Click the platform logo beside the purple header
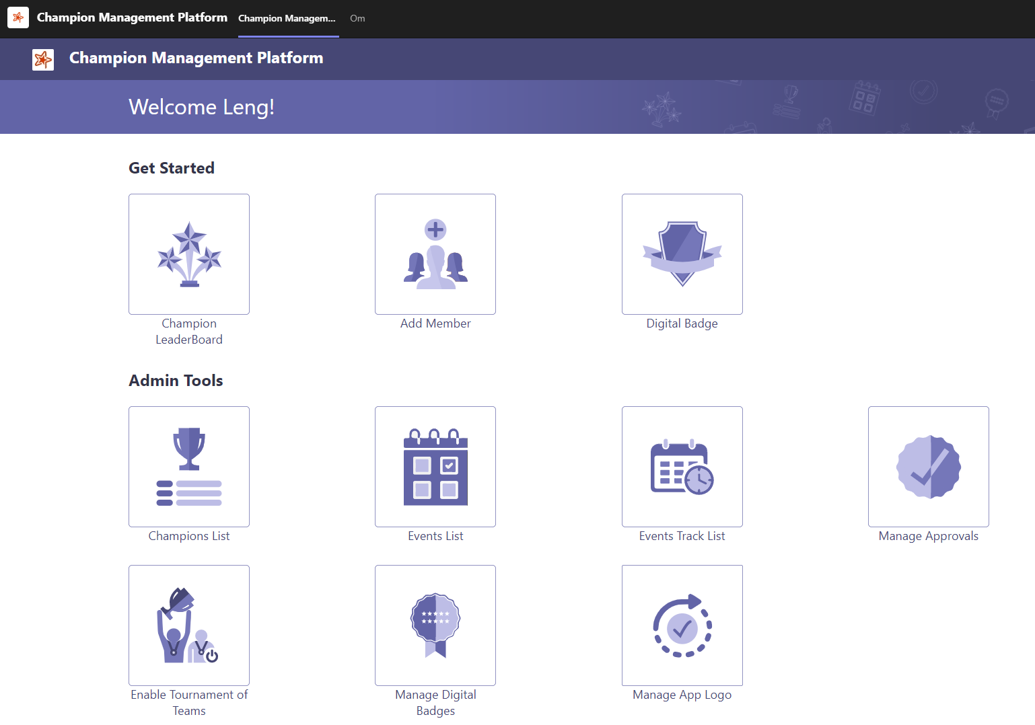The height and width of the screenshot is (725, 1035). point(42,59)
